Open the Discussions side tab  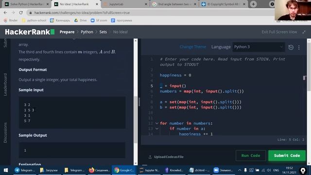click(x=5, y=133)
